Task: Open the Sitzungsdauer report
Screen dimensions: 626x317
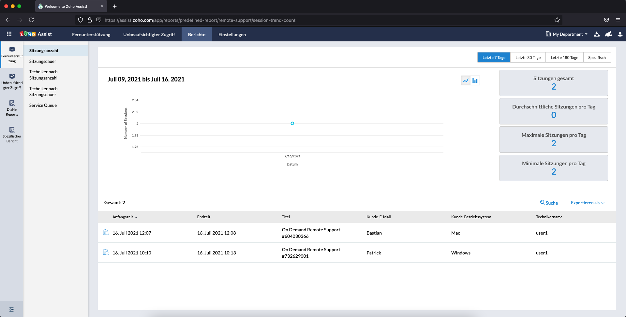Action: (43, 61)
